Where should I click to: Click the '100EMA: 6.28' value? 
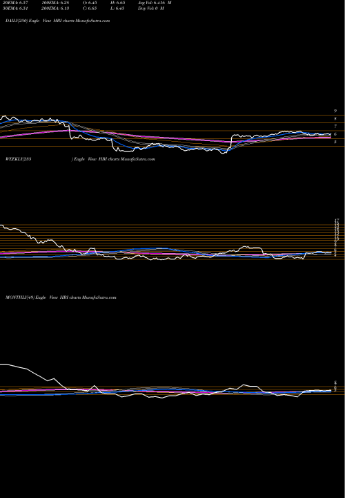55,3
